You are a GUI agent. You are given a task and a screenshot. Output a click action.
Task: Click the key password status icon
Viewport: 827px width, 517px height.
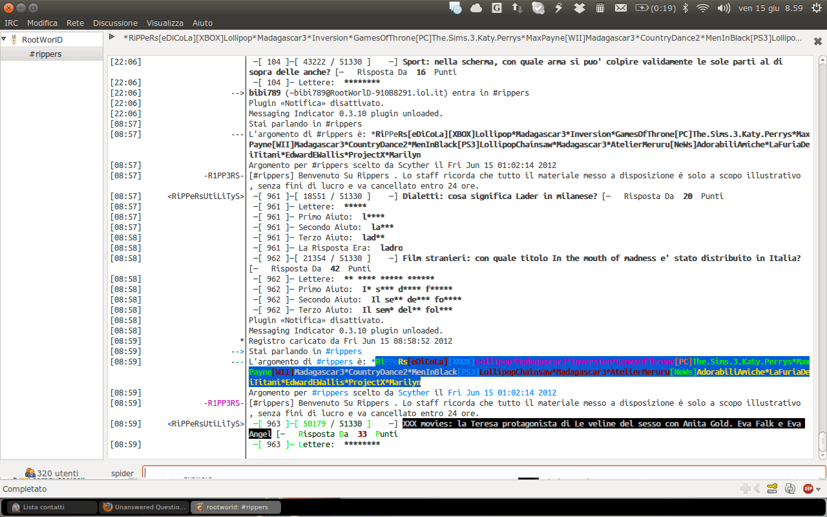coord(771,489)
